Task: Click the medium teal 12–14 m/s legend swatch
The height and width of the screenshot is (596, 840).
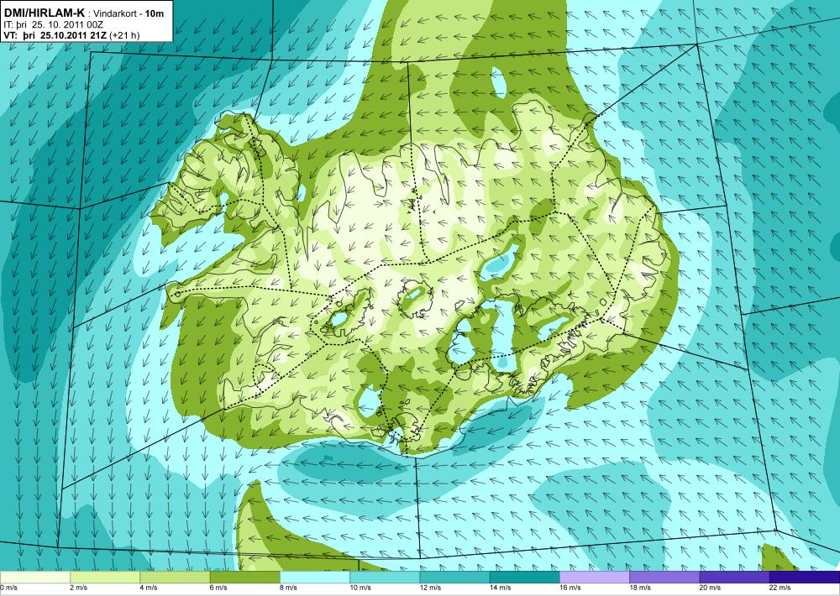Action: pos(454,578)
